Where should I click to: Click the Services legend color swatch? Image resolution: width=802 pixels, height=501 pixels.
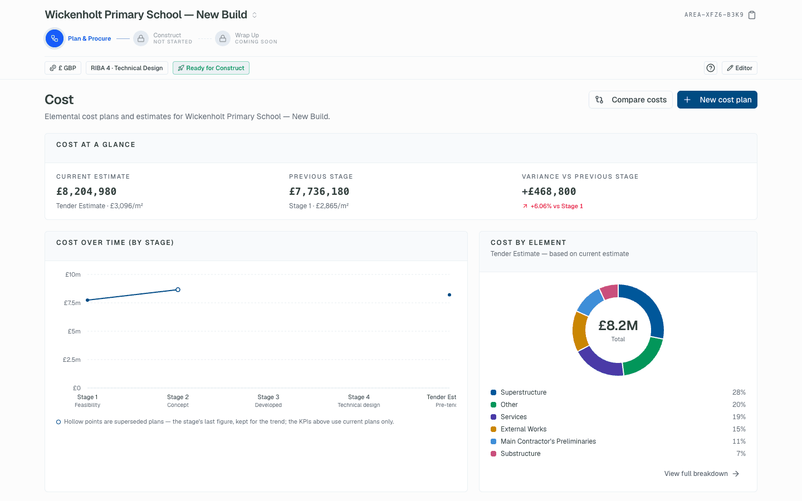pos(493,417)
